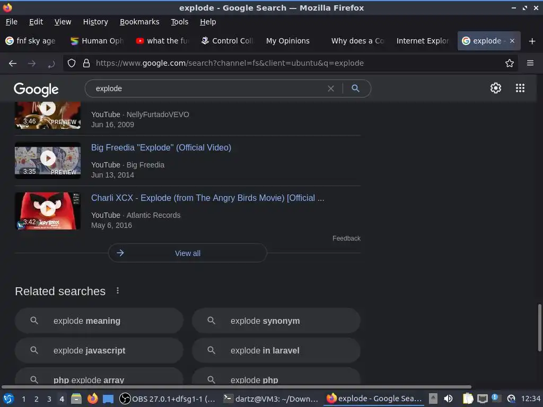Viewport: 543px width, 407px height.
Task: Search related explode meaning
Action: (x=99, y=321)
